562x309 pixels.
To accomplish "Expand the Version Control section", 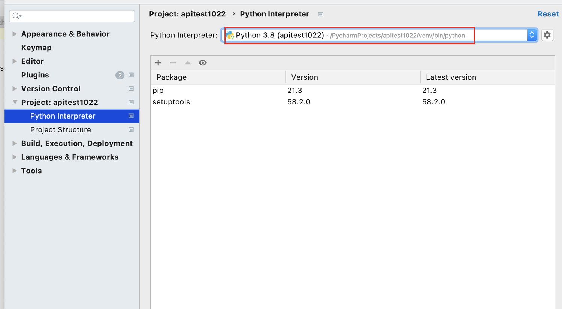I will [15, 89].
